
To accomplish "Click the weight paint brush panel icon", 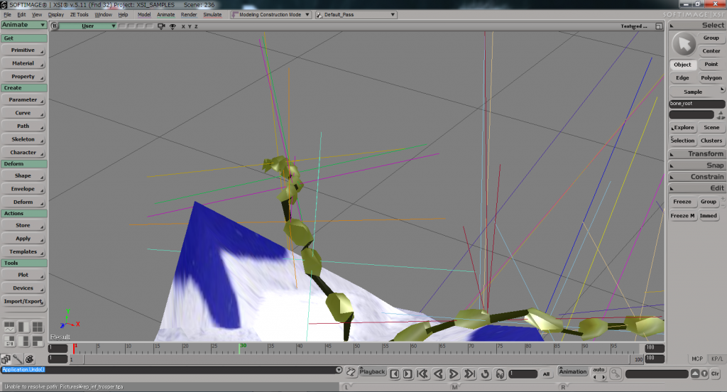I will pyautogui.click(x=18, y=359).
